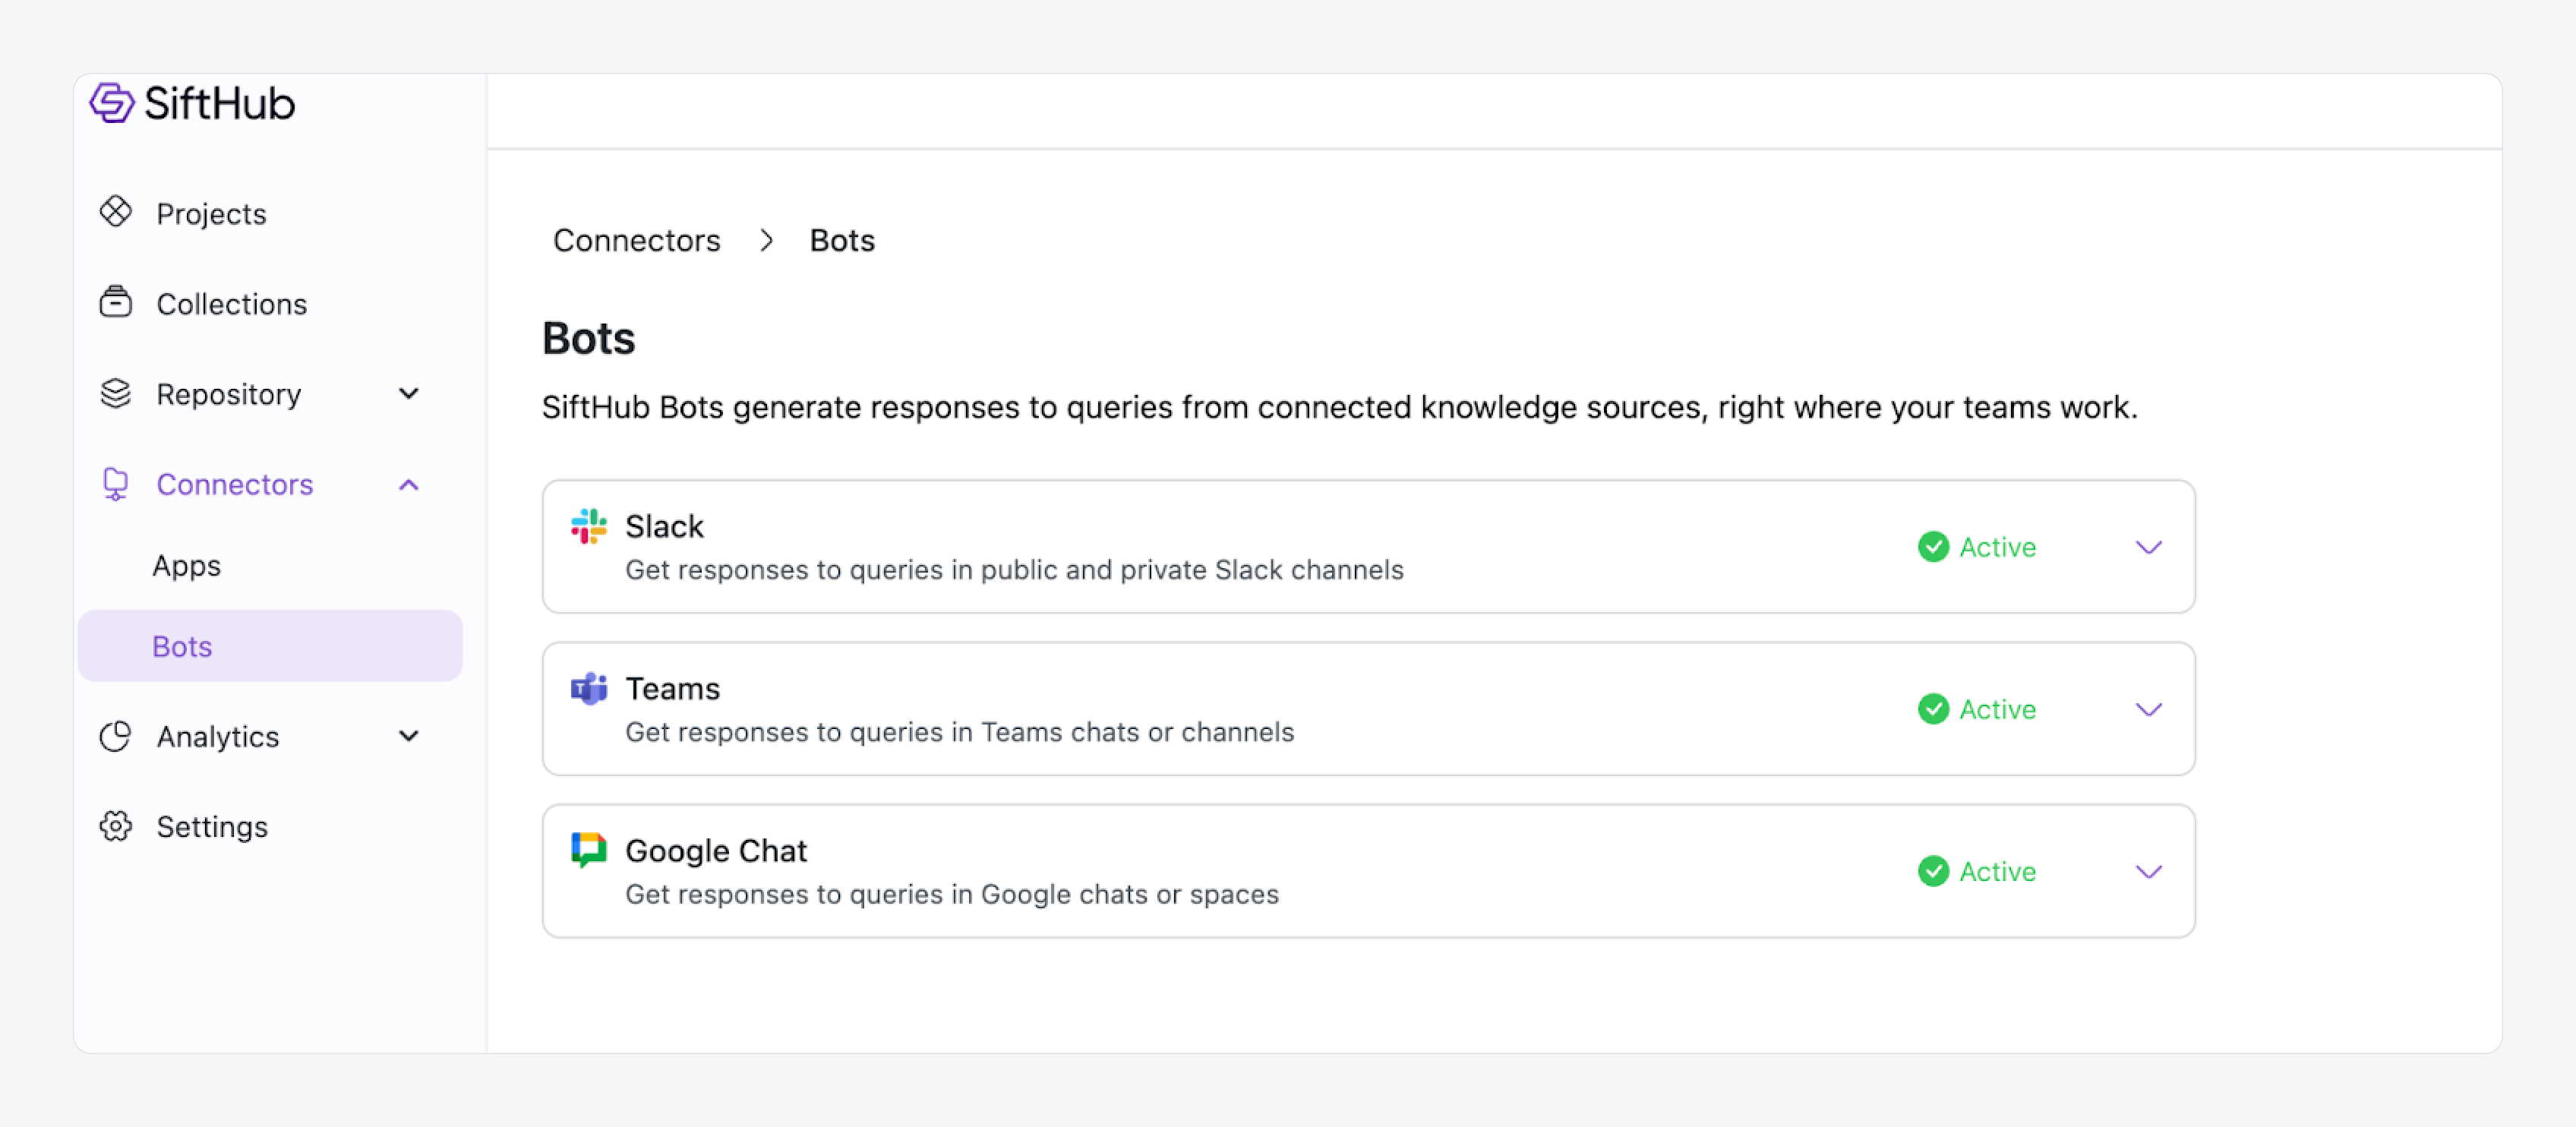
Task: Expand the Slack bot card chevron
Action: pos(2148,547)
